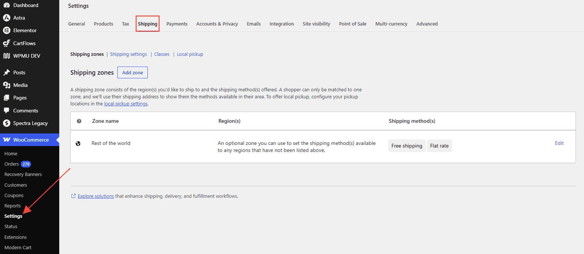Open Accounts & Privacy tab

[x=217, y=24]
